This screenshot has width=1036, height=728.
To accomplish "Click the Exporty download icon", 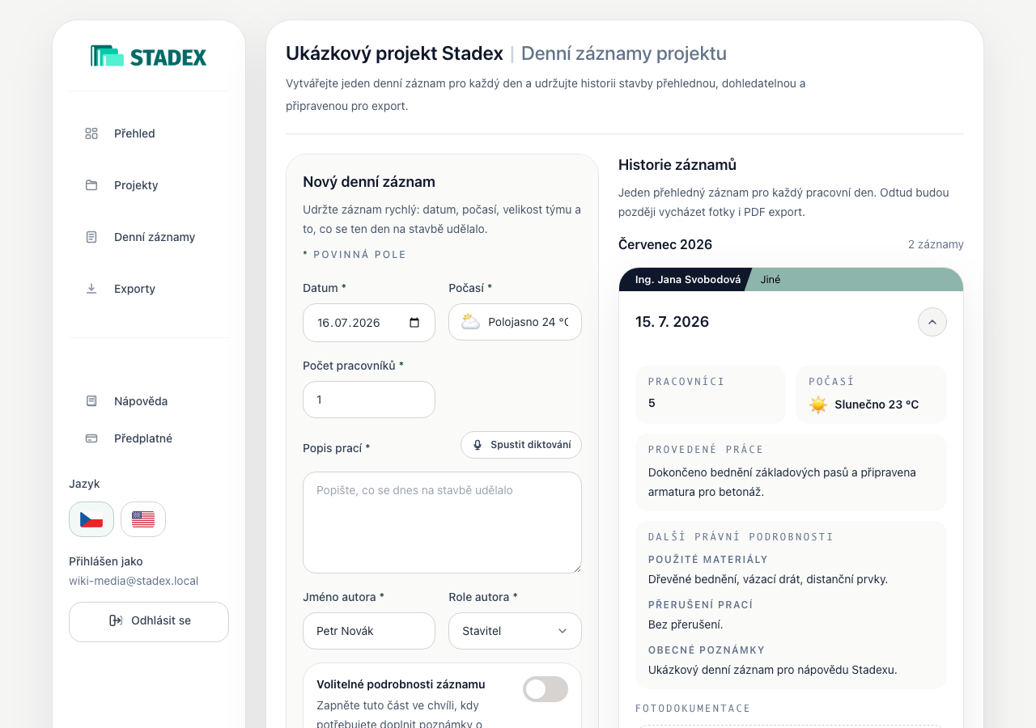I will point(91,289).
